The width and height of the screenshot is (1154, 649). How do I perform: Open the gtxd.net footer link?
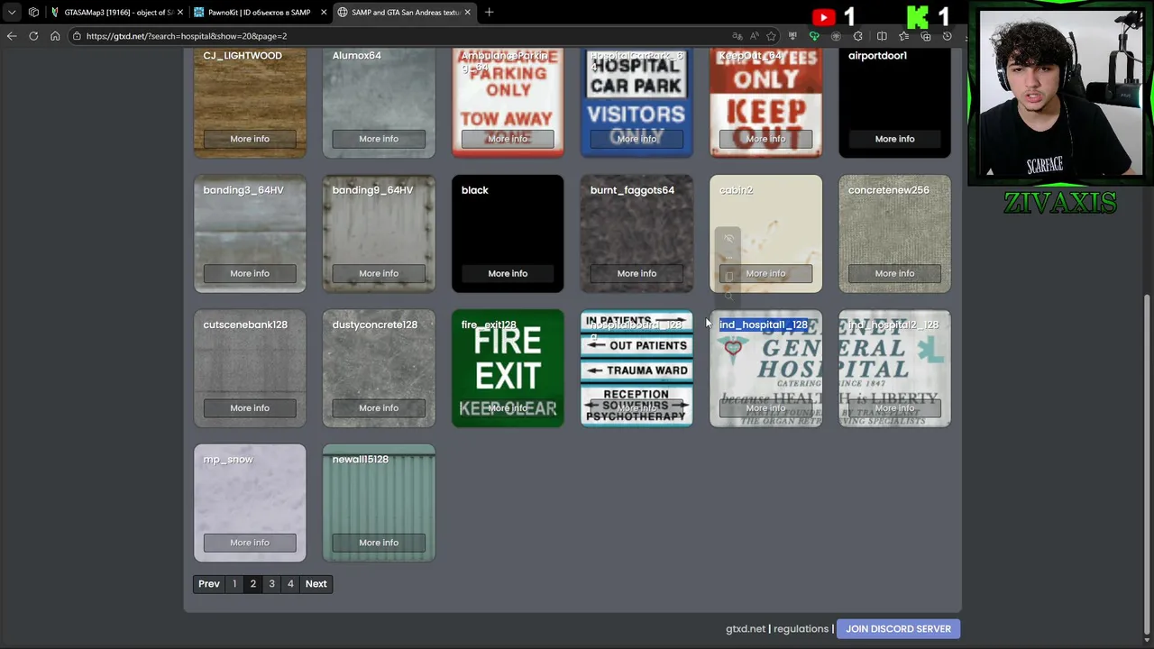coord(746,629)
